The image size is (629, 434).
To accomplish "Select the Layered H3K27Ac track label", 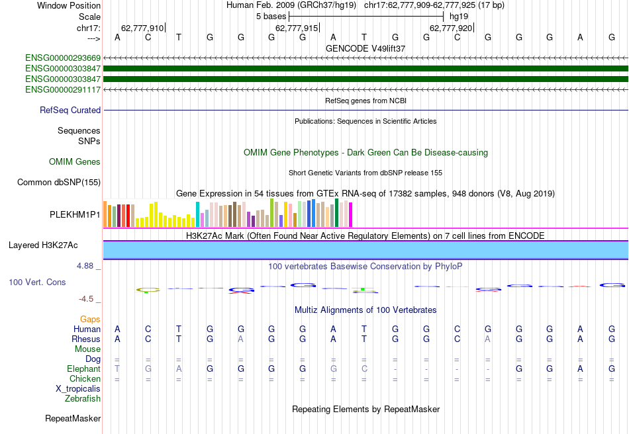I will [x=43, y=245].
